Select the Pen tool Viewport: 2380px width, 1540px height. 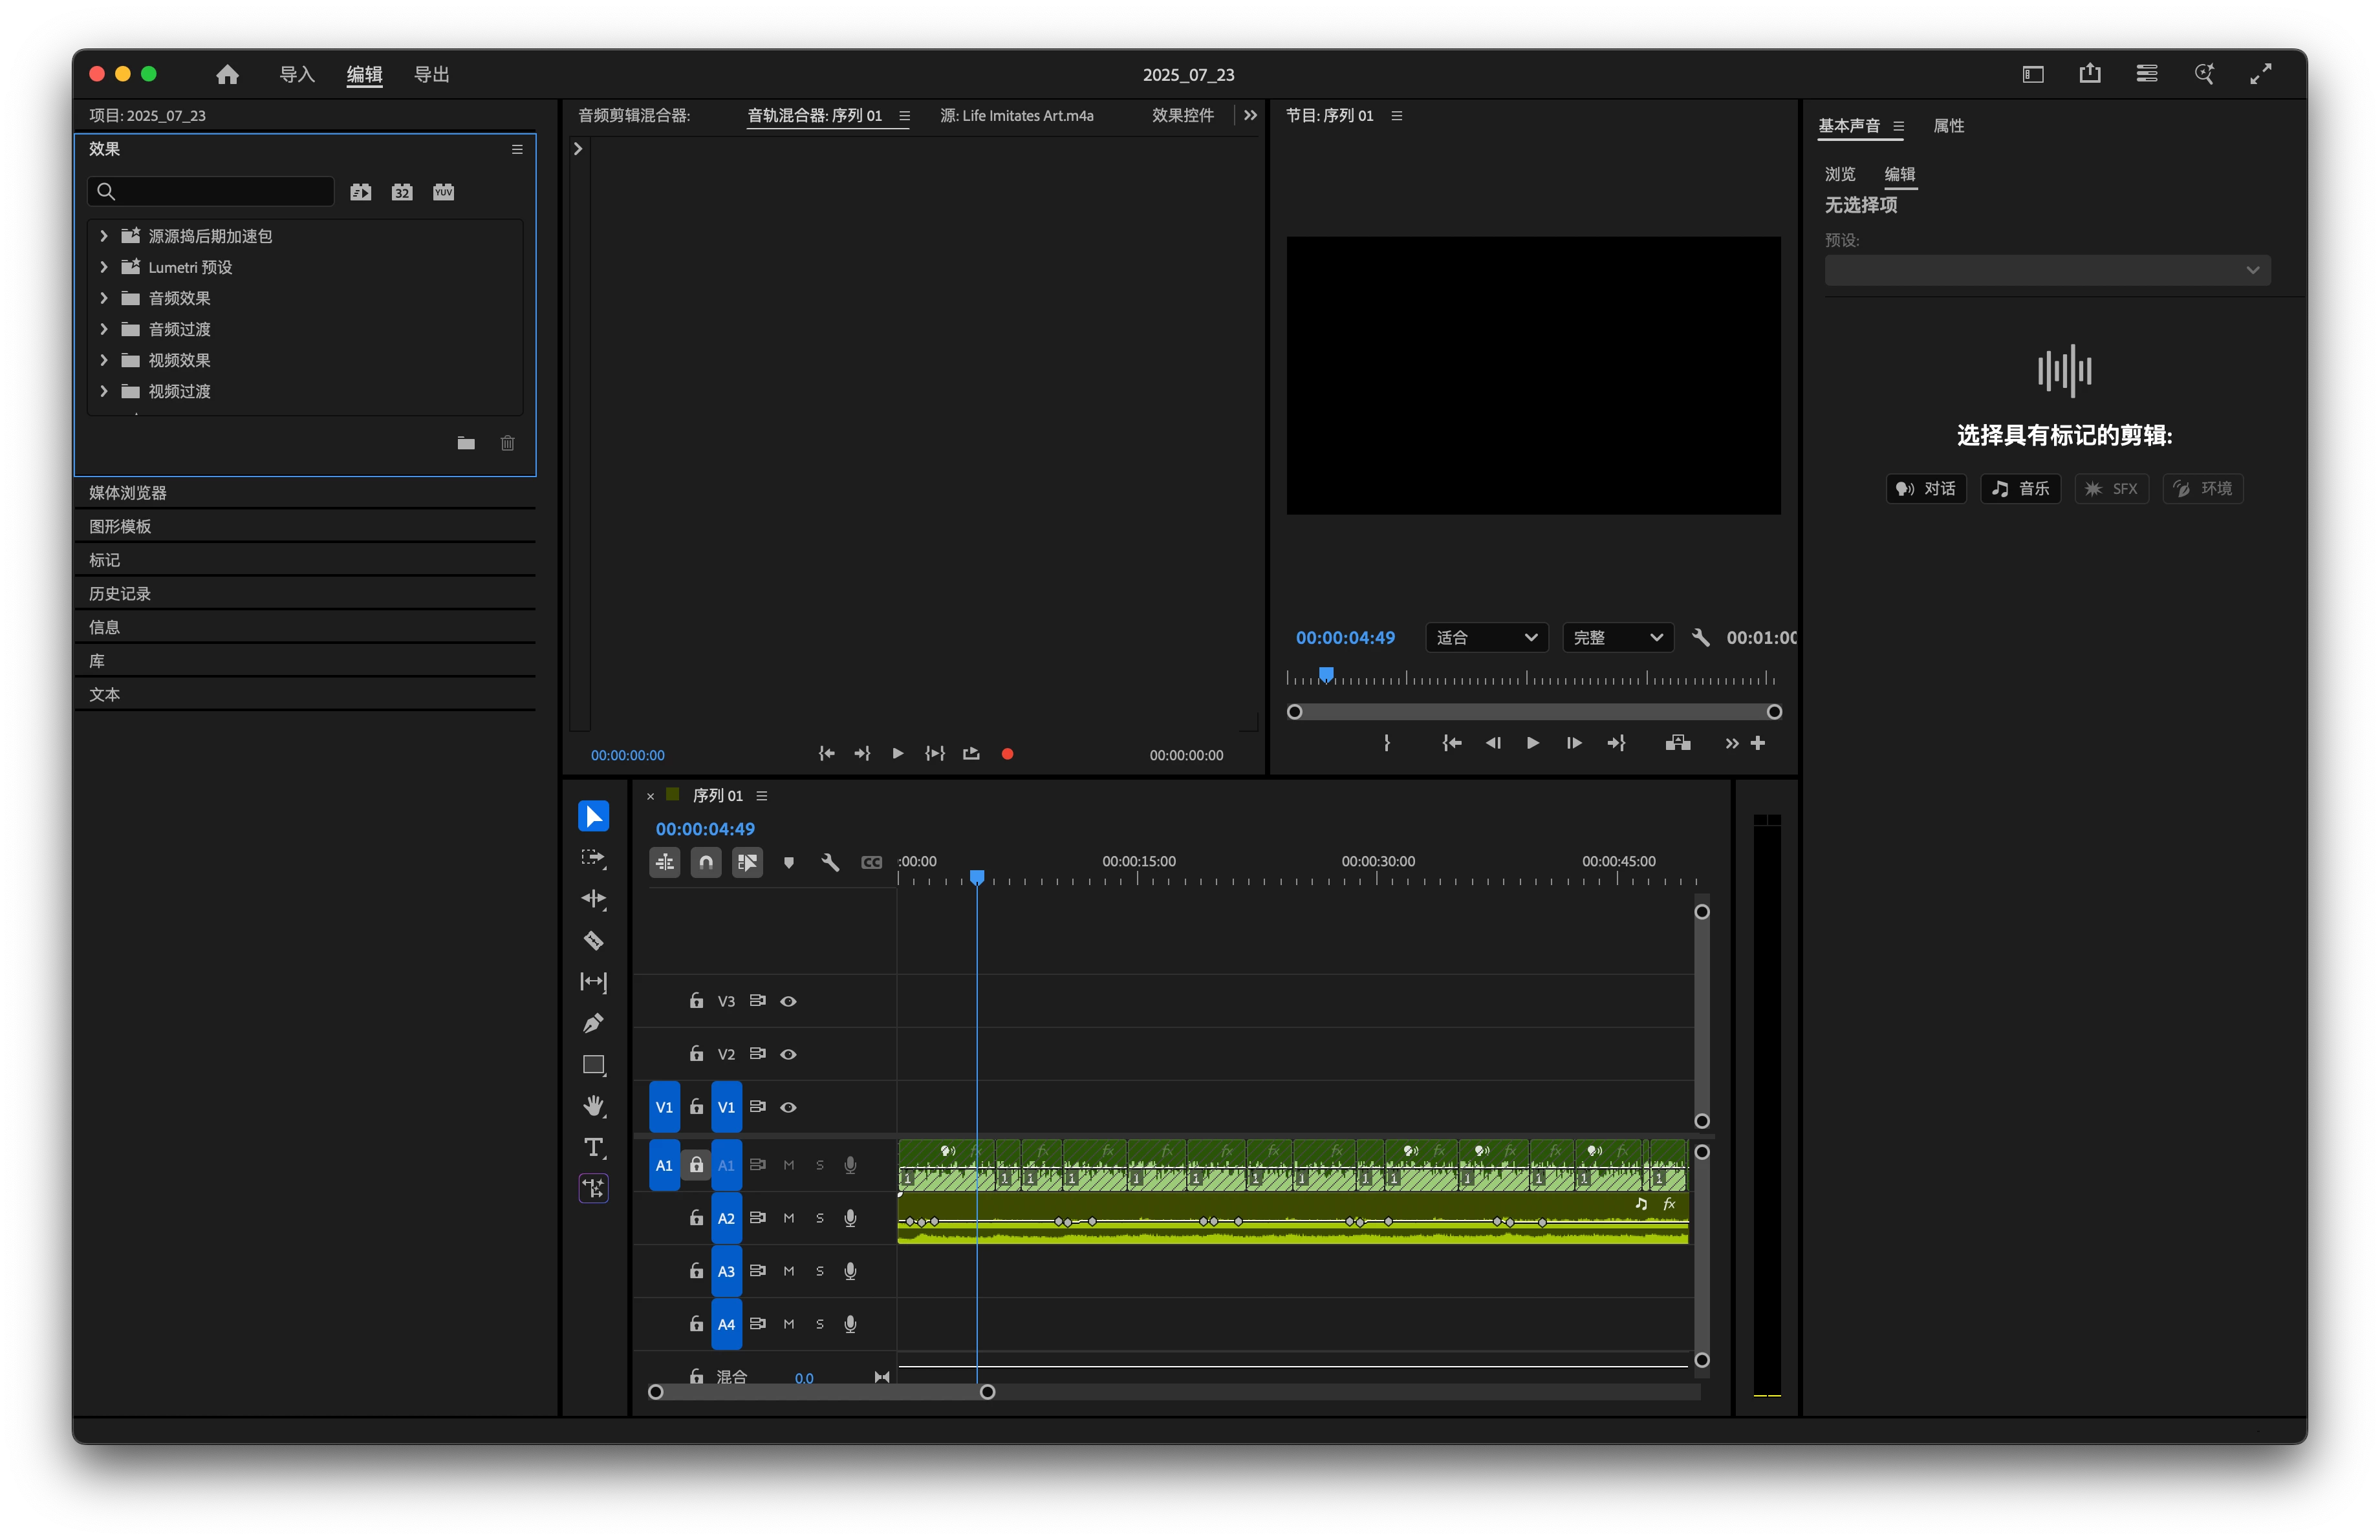593,1023
